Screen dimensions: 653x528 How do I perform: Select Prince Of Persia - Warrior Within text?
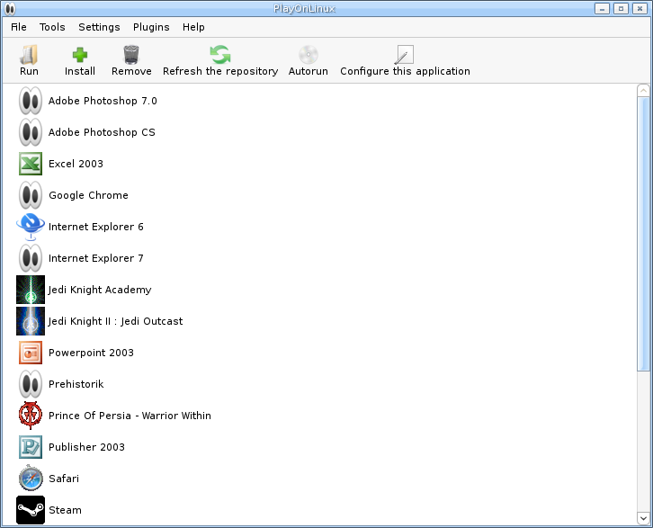[130, 416]
